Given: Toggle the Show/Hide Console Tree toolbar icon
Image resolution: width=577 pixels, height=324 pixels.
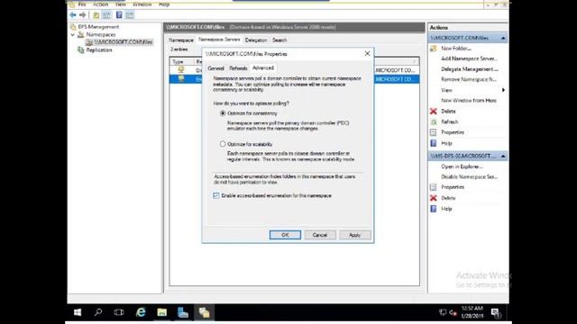Looking at the screenshot, I should [x=106, y=15].
